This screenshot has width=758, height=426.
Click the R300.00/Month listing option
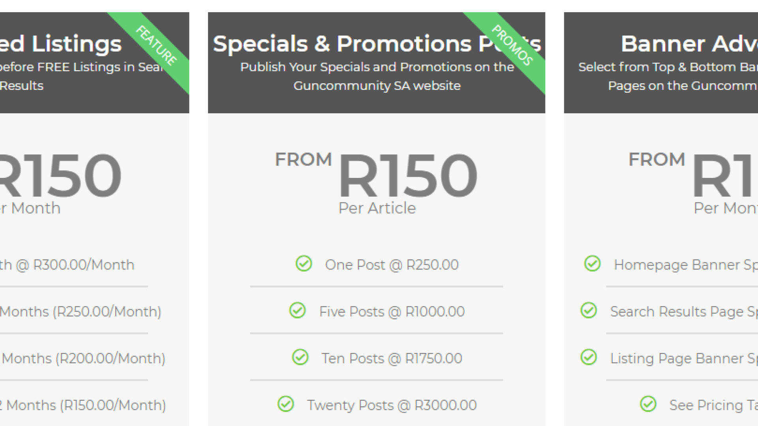tap(67, 265)
